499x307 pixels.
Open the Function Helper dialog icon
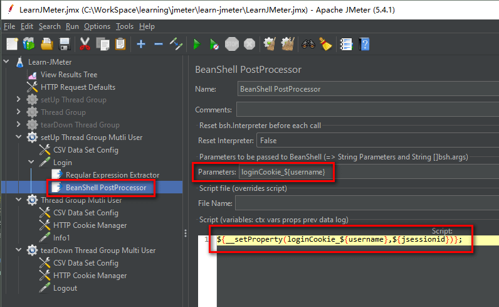click(346, 44)
